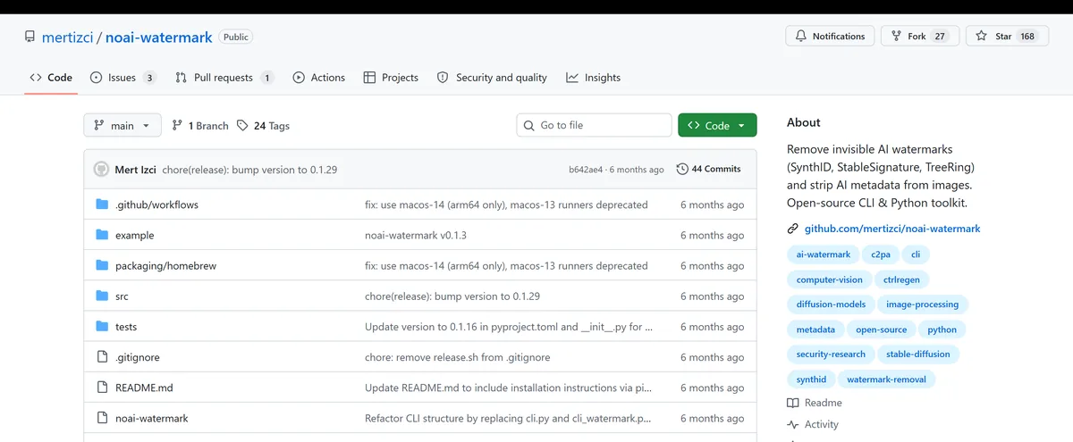Open the Security and quality tab
The height and width of the screenshot is (442, 1073).
(492, 78)
